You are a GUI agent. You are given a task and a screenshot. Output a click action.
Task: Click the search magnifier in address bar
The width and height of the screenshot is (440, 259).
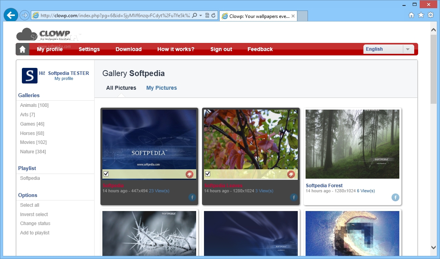(194, 15)
